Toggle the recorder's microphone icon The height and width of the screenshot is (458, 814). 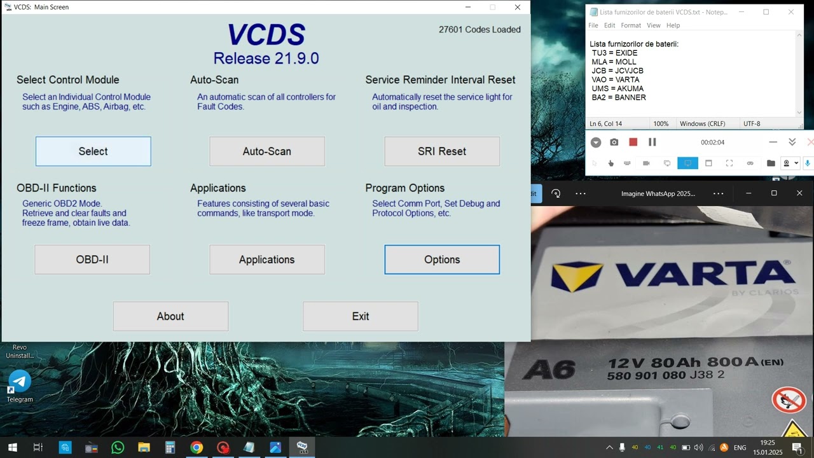click(x=808, y=163)
